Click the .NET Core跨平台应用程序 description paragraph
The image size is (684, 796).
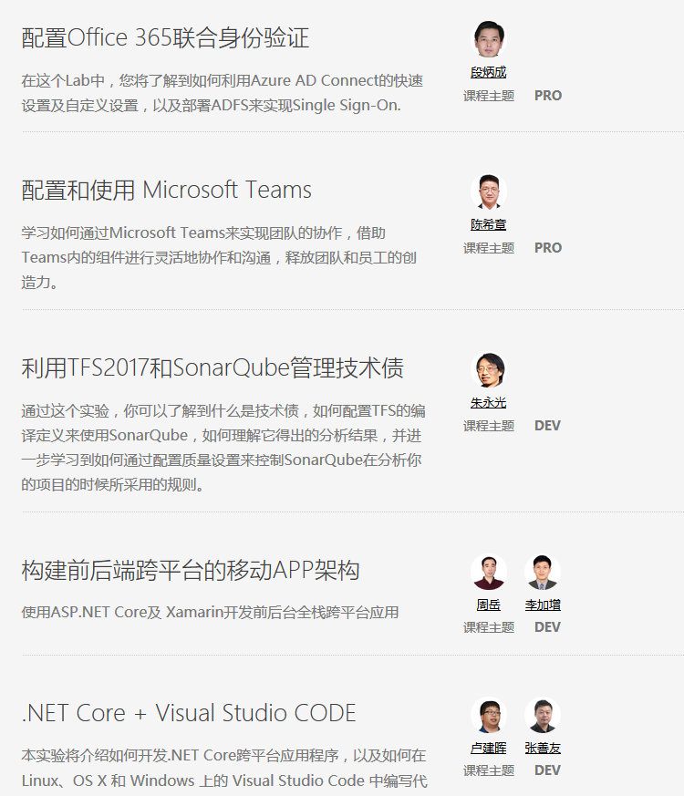pyautogui.click(x=224, y=769)
